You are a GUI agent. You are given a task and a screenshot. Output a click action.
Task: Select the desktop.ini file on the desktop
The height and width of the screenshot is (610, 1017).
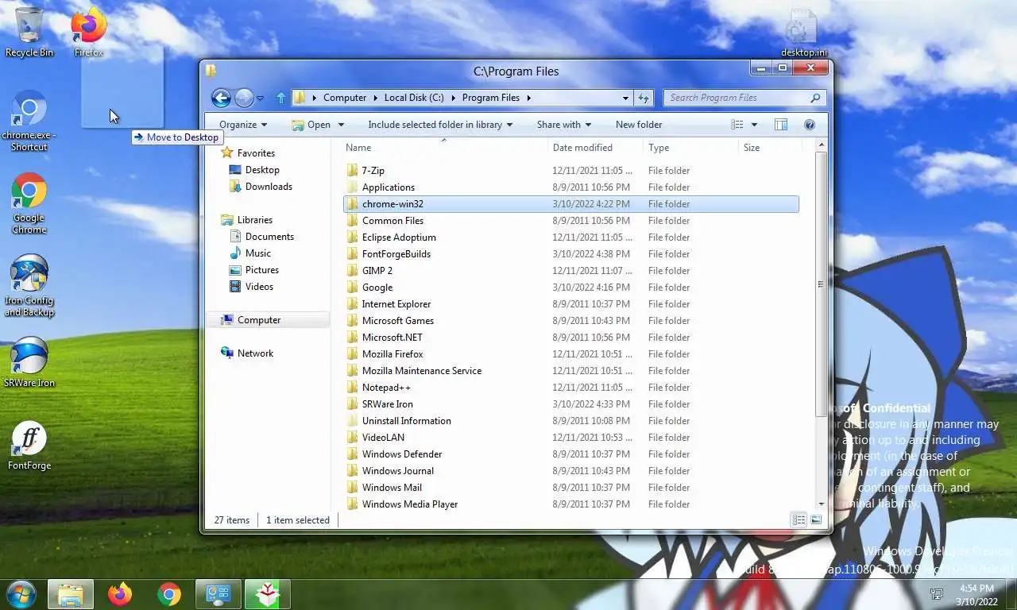coord(803,32)
